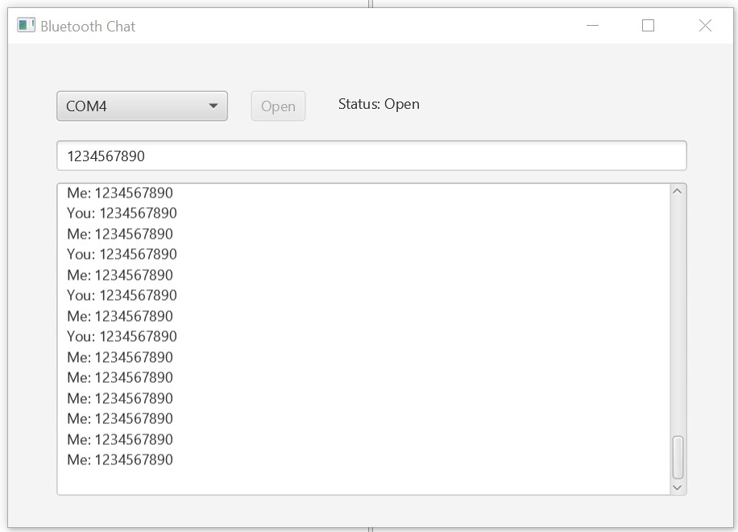Click the chat log scrollbar thumb
The image size is (738, 532).
[678, 458]
